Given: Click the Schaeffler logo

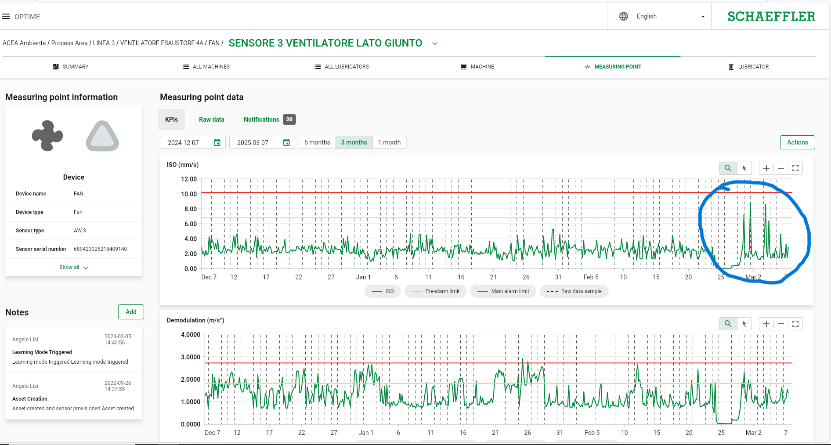Looking at the screenshot, I should [x=771, y=16].
